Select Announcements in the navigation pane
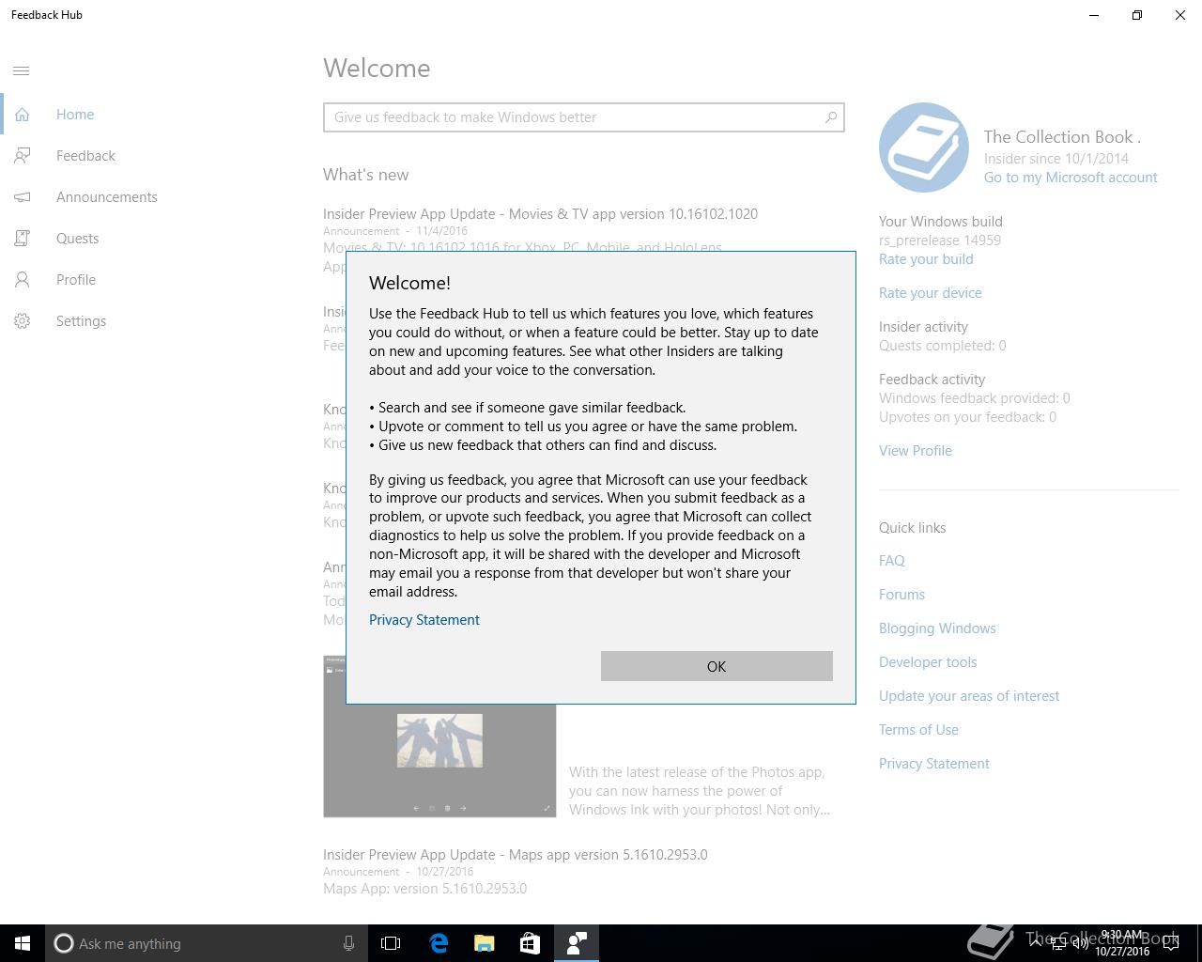The width and height of the screenshot is (1202, 962). point(107,197)
